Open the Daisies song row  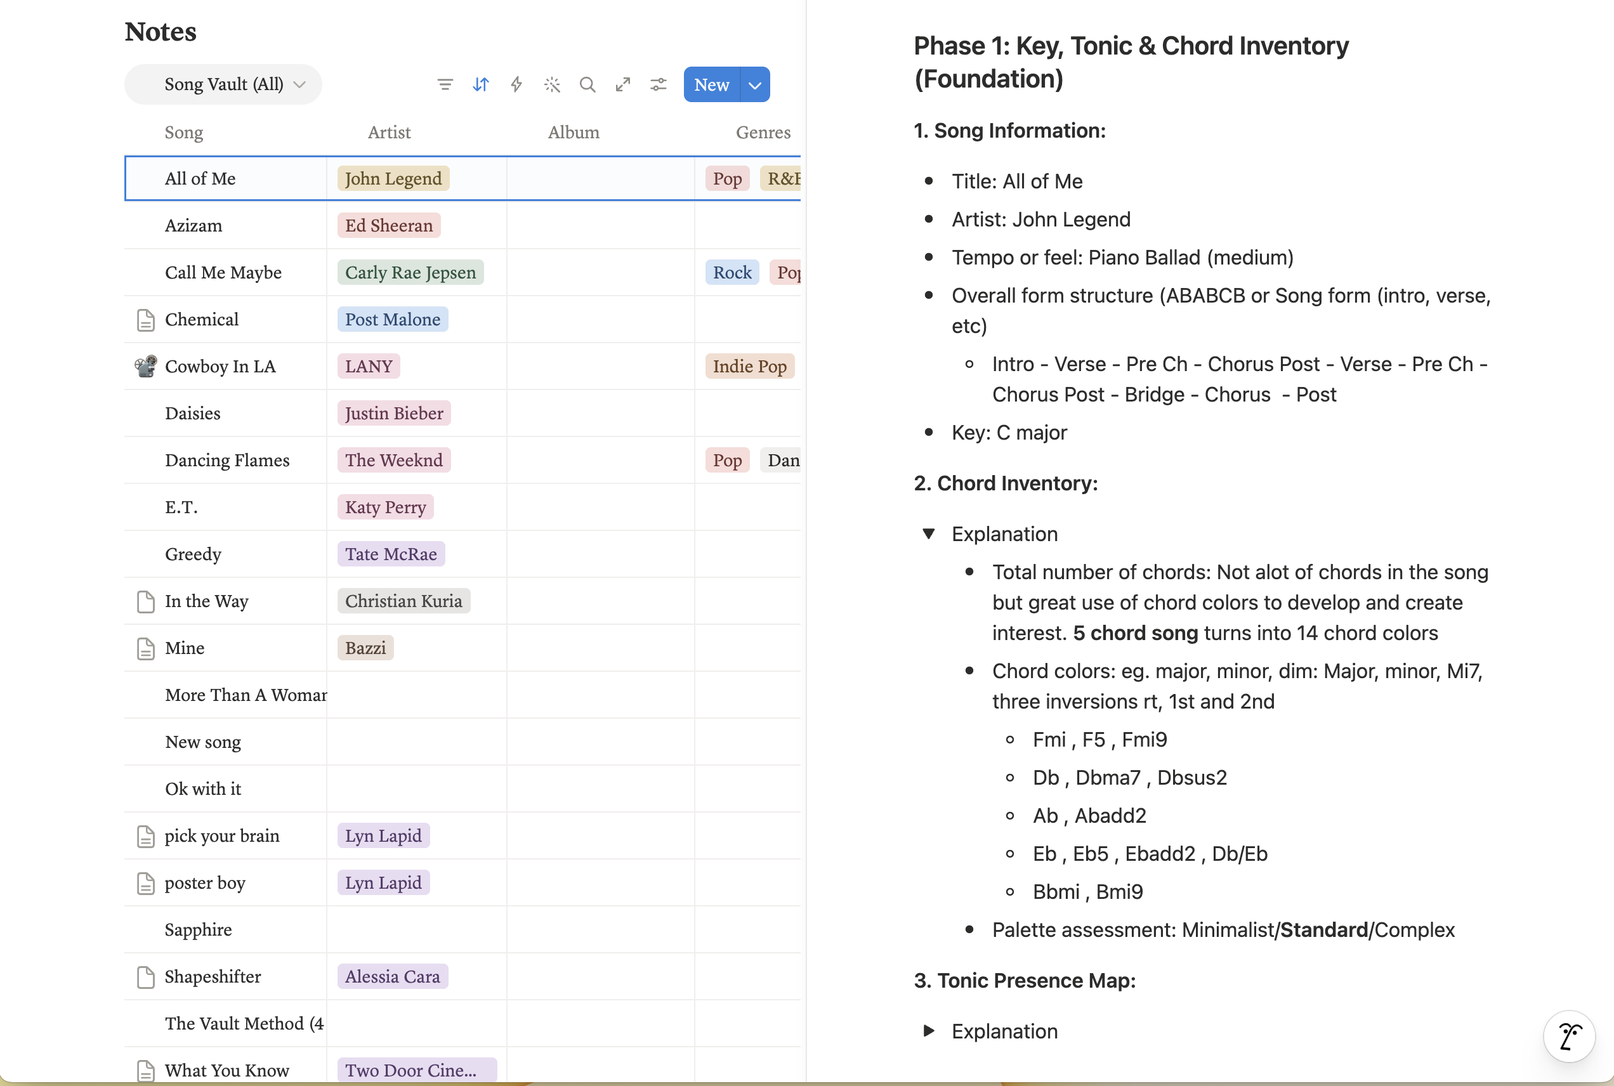[193, 414]
